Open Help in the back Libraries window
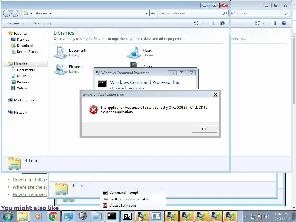 coord(284,23)
